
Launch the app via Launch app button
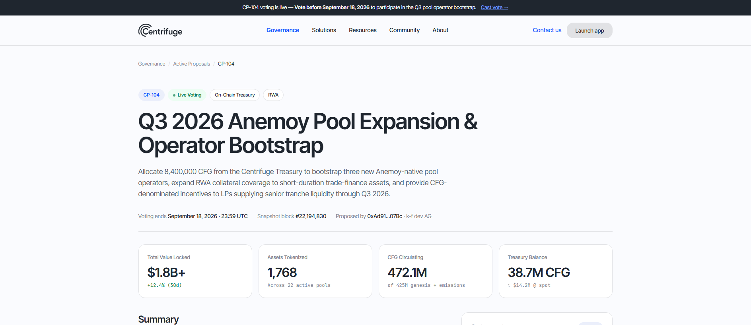pyautogui.click(x=590, y=31)
